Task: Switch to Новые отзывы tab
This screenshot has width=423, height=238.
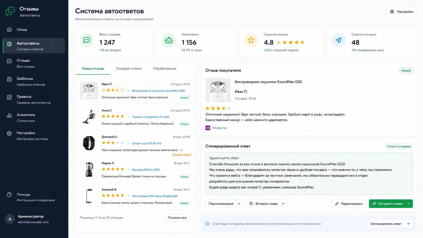Action: [93, 69]
